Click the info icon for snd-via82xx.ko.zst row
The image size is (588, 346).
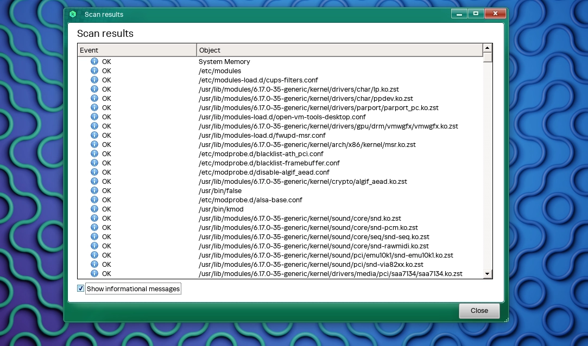(x=94, y=264)
